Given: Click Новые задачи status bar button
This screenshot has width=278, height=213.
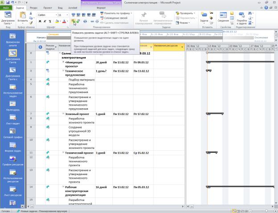Looking at the screenshot, I should pos(42,211).
